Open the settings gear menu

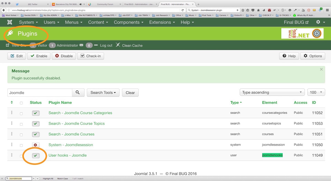320,22
